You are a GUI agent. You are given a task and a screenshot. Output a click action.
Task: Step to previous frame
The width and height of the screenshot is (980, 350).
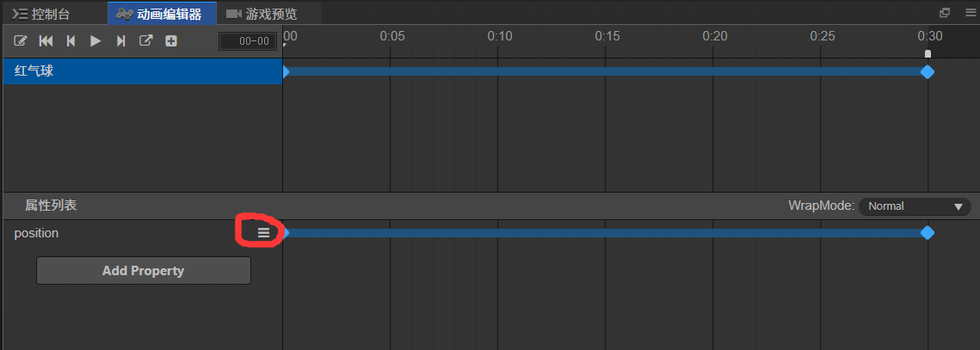tap(71, 41)
